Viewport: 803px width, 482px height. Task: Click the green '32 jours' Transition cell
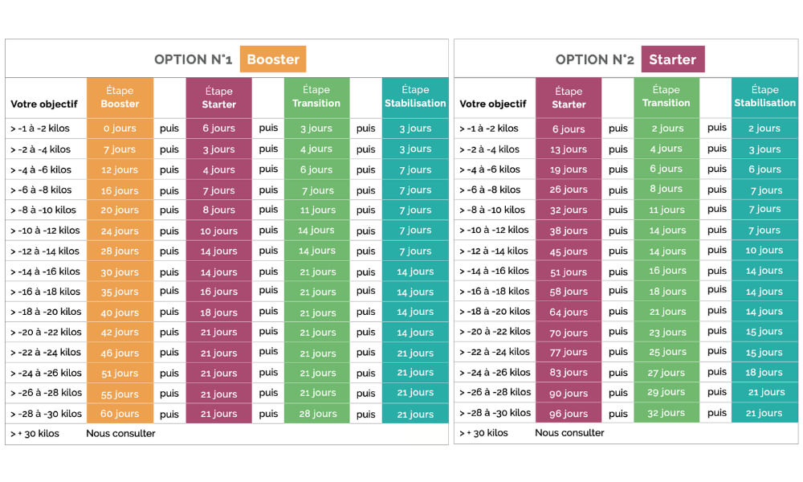[x=666, y=414]
